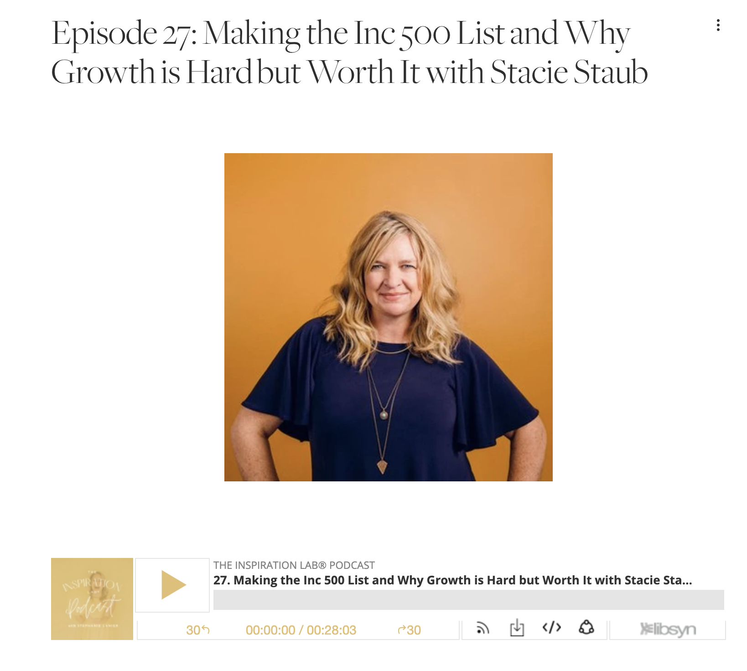
Task: Click the player title starting '27. Making the Inc 500'
Action: tap(452, 580)
